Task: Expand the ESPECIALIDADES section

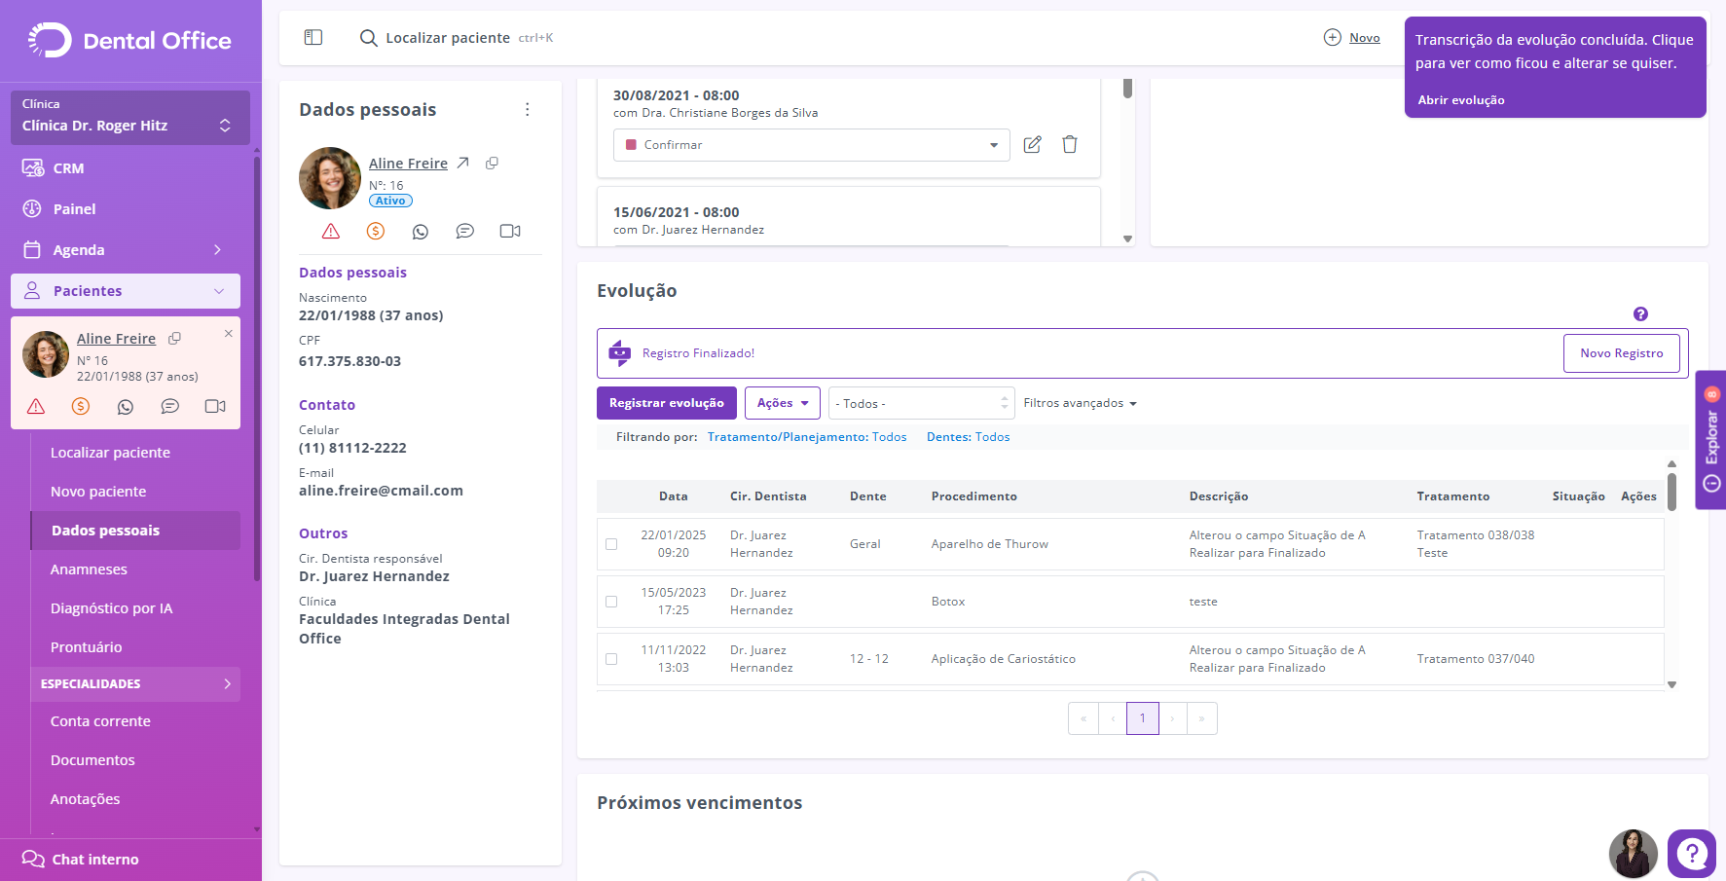Action: 135,683
